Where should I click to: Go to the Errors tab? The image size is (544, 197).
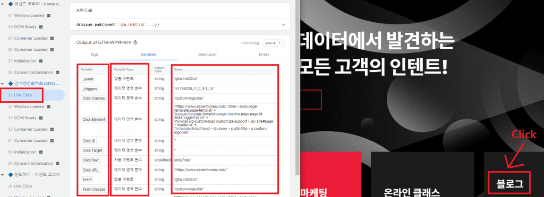point(263,55)
